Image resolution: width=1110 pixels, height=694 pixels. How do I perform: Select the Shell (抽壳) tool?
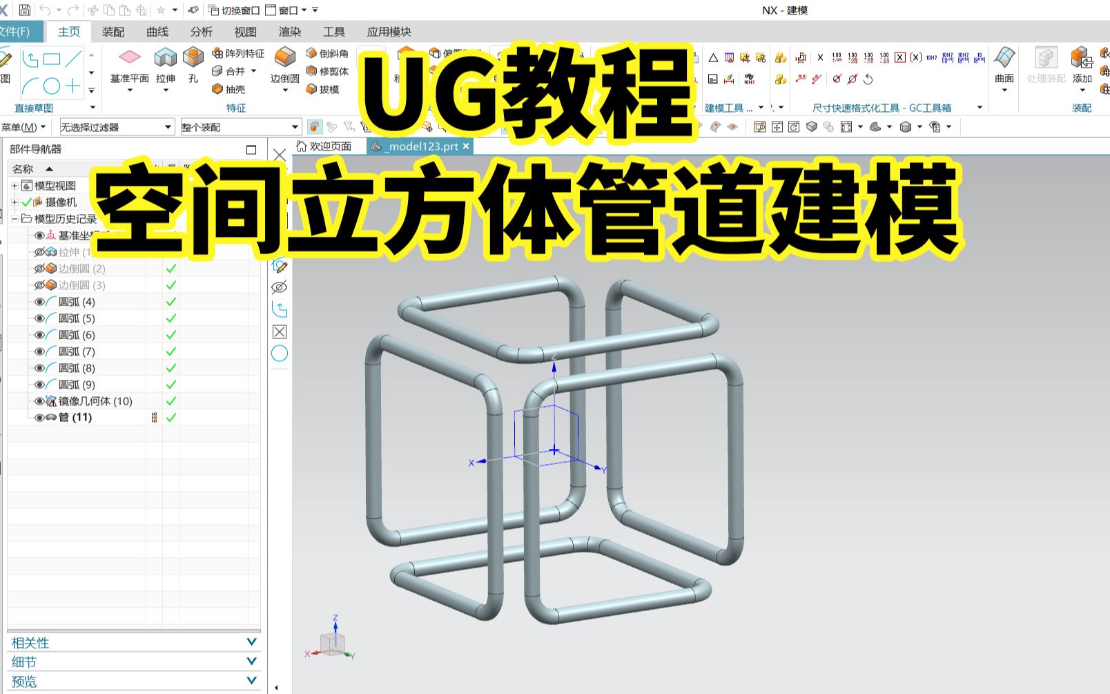228,89
